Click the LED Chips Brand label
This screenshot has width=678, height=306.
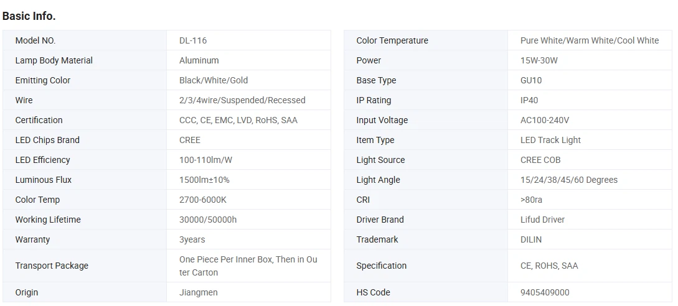pyautogui.click(x=47, y=140)
